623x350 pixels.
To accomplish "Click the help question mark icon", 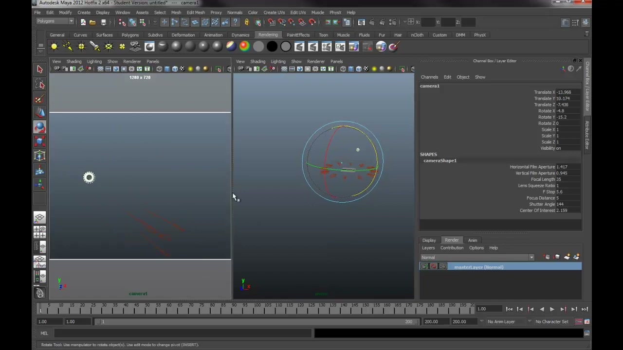I will [236, 22].
